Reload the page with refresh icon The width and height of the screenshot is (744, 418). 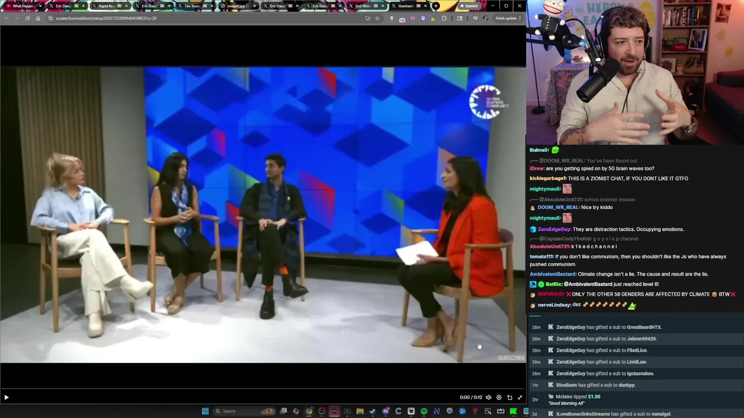(x=27, y=18)
